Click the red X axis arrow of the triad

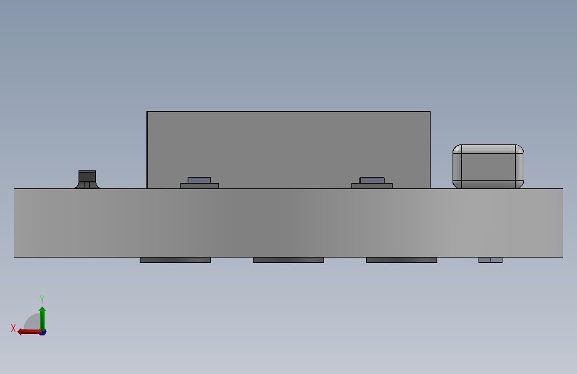29,332
